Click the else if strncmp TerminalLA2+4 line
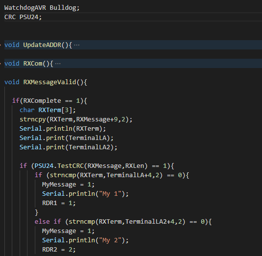This screenshot has width=262, height=256. tap(123, 222)
